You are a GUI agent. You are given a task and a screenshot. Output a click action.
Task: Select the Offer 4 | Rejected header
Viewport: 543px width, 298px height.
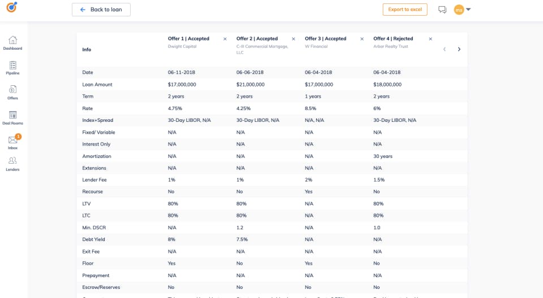pos(393,39)
